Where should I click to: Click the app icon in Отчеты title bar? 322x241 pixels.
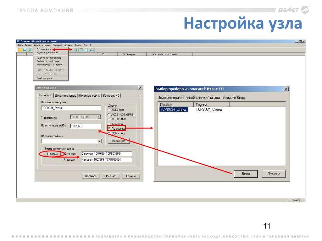18,41
